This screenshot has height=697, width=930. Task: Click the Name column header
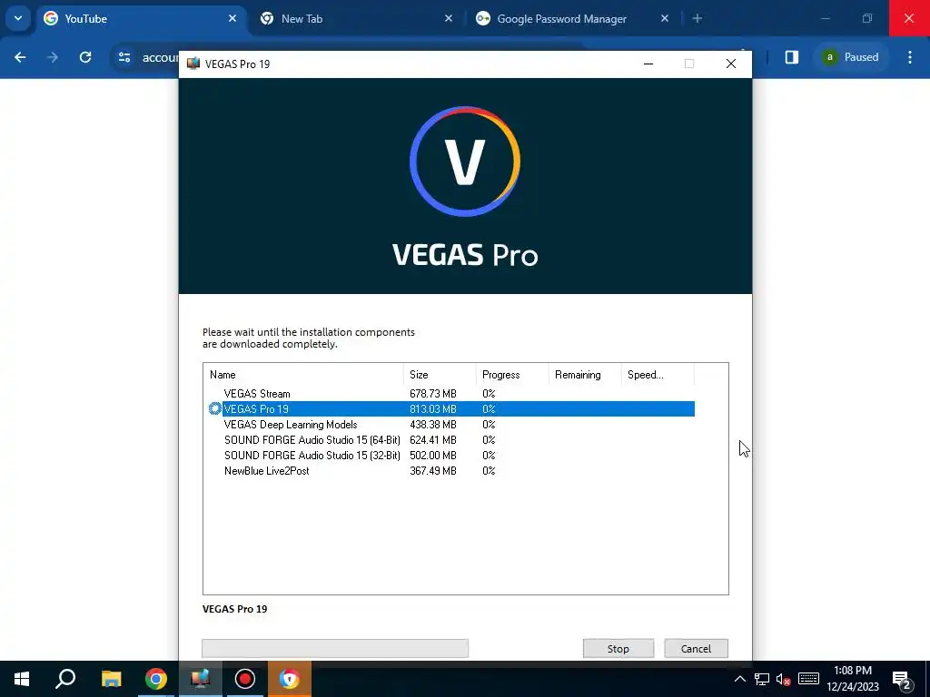(303, 375)
